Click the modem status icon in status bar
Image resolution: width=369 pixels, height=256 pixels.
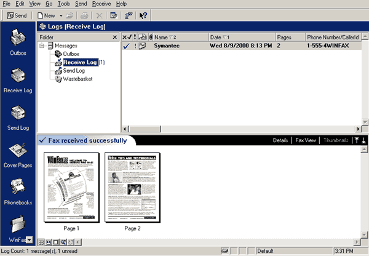point(224,251)
